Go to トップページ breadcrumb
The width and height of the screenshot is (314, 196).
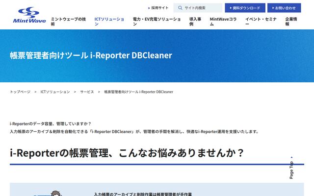coord(20,92)
